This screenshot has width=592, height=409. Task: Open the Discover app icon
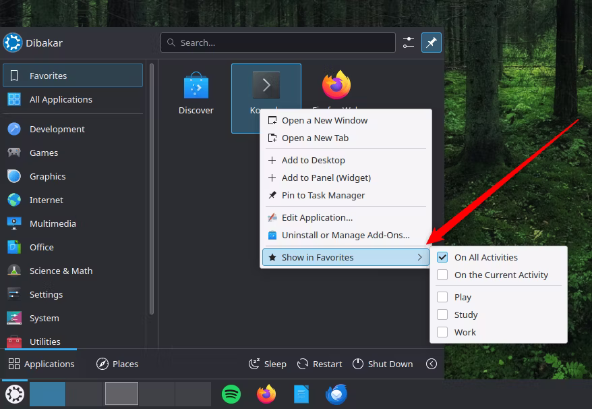click(x=196, y=86)
